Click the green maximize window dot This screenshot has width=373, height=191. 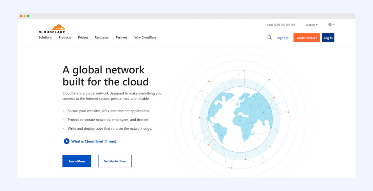pyautogui.click(x=28, y=16)
